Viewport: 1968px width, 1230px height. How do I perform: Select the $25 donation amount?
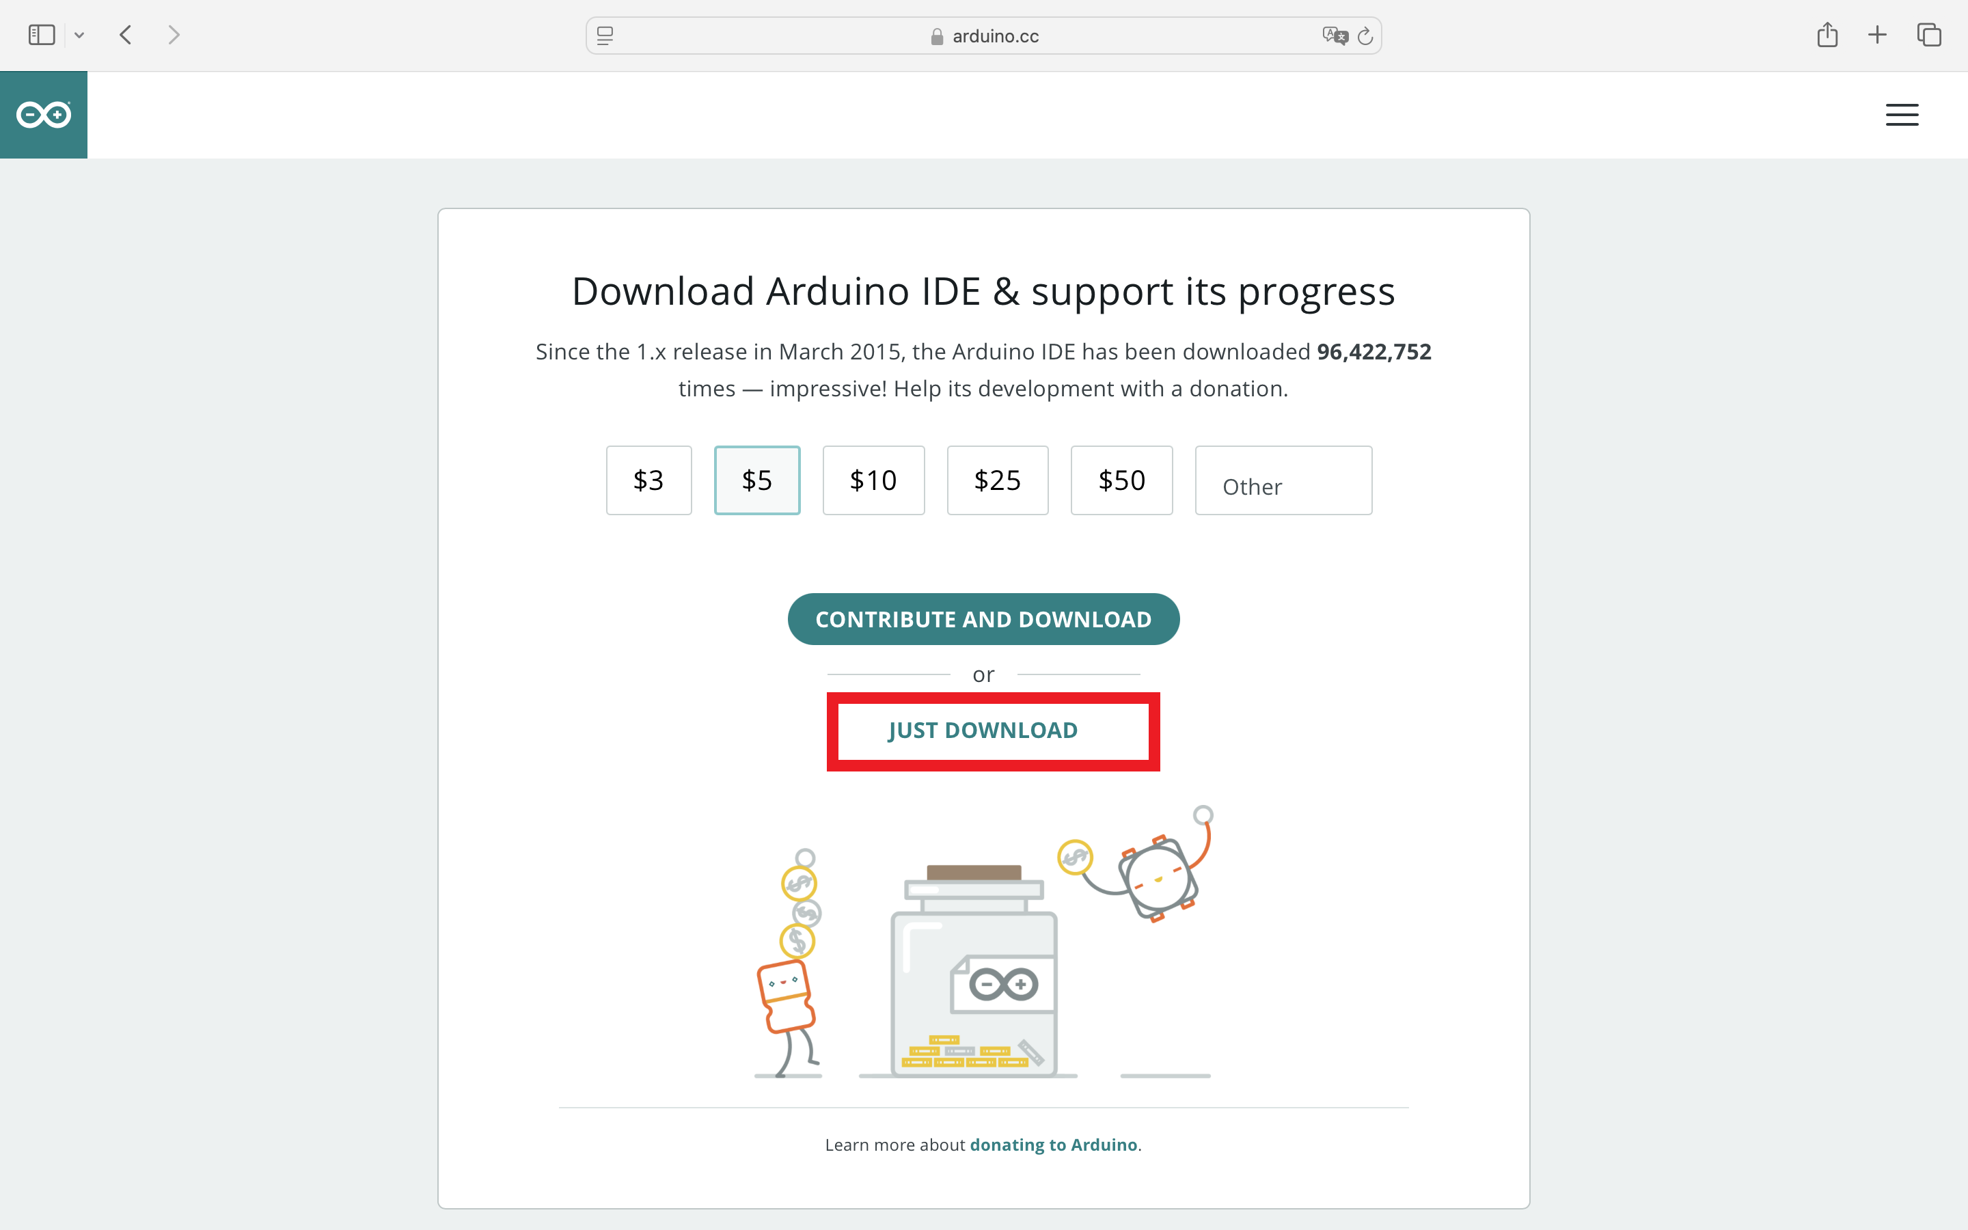[998, 480]
